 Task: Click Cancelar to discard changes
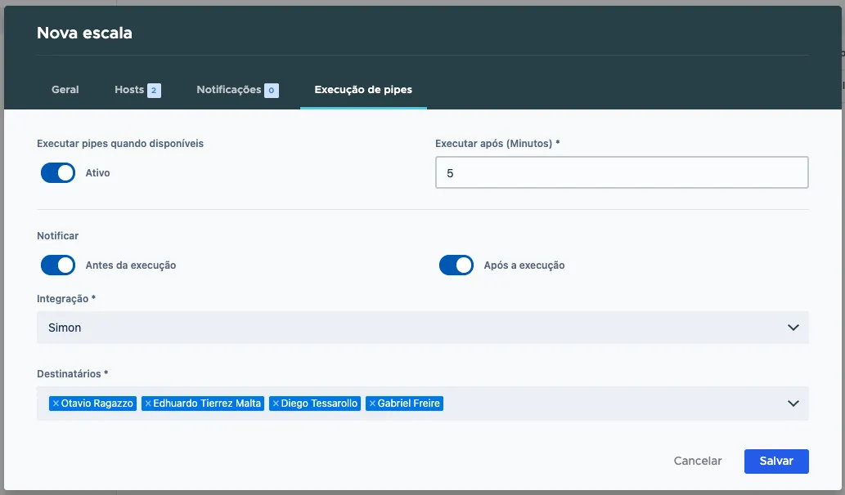pyautogui.click(x=697, y=462)
